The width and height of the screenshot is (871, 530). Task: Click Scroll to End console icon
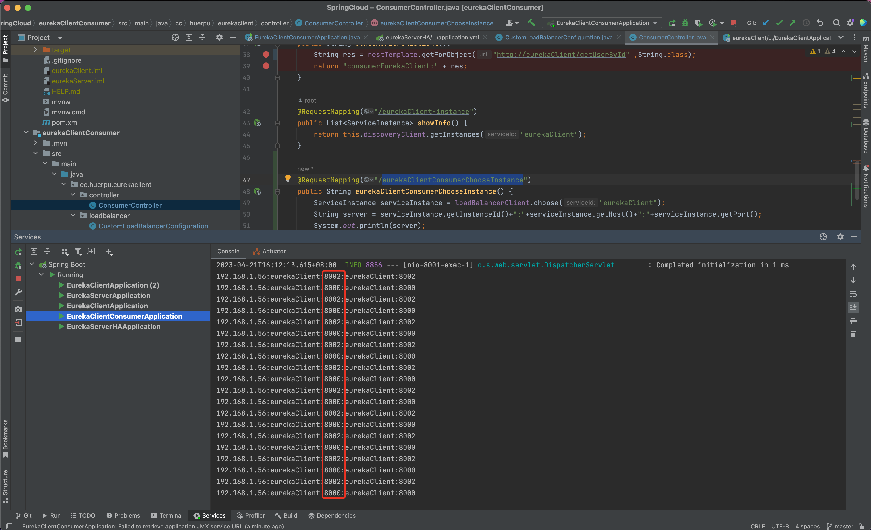(853, 307)
